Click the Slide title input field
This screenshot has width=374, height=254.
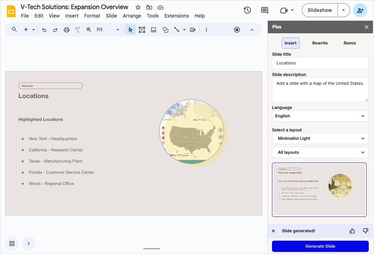pyautogui.click(x=320, y=63)
